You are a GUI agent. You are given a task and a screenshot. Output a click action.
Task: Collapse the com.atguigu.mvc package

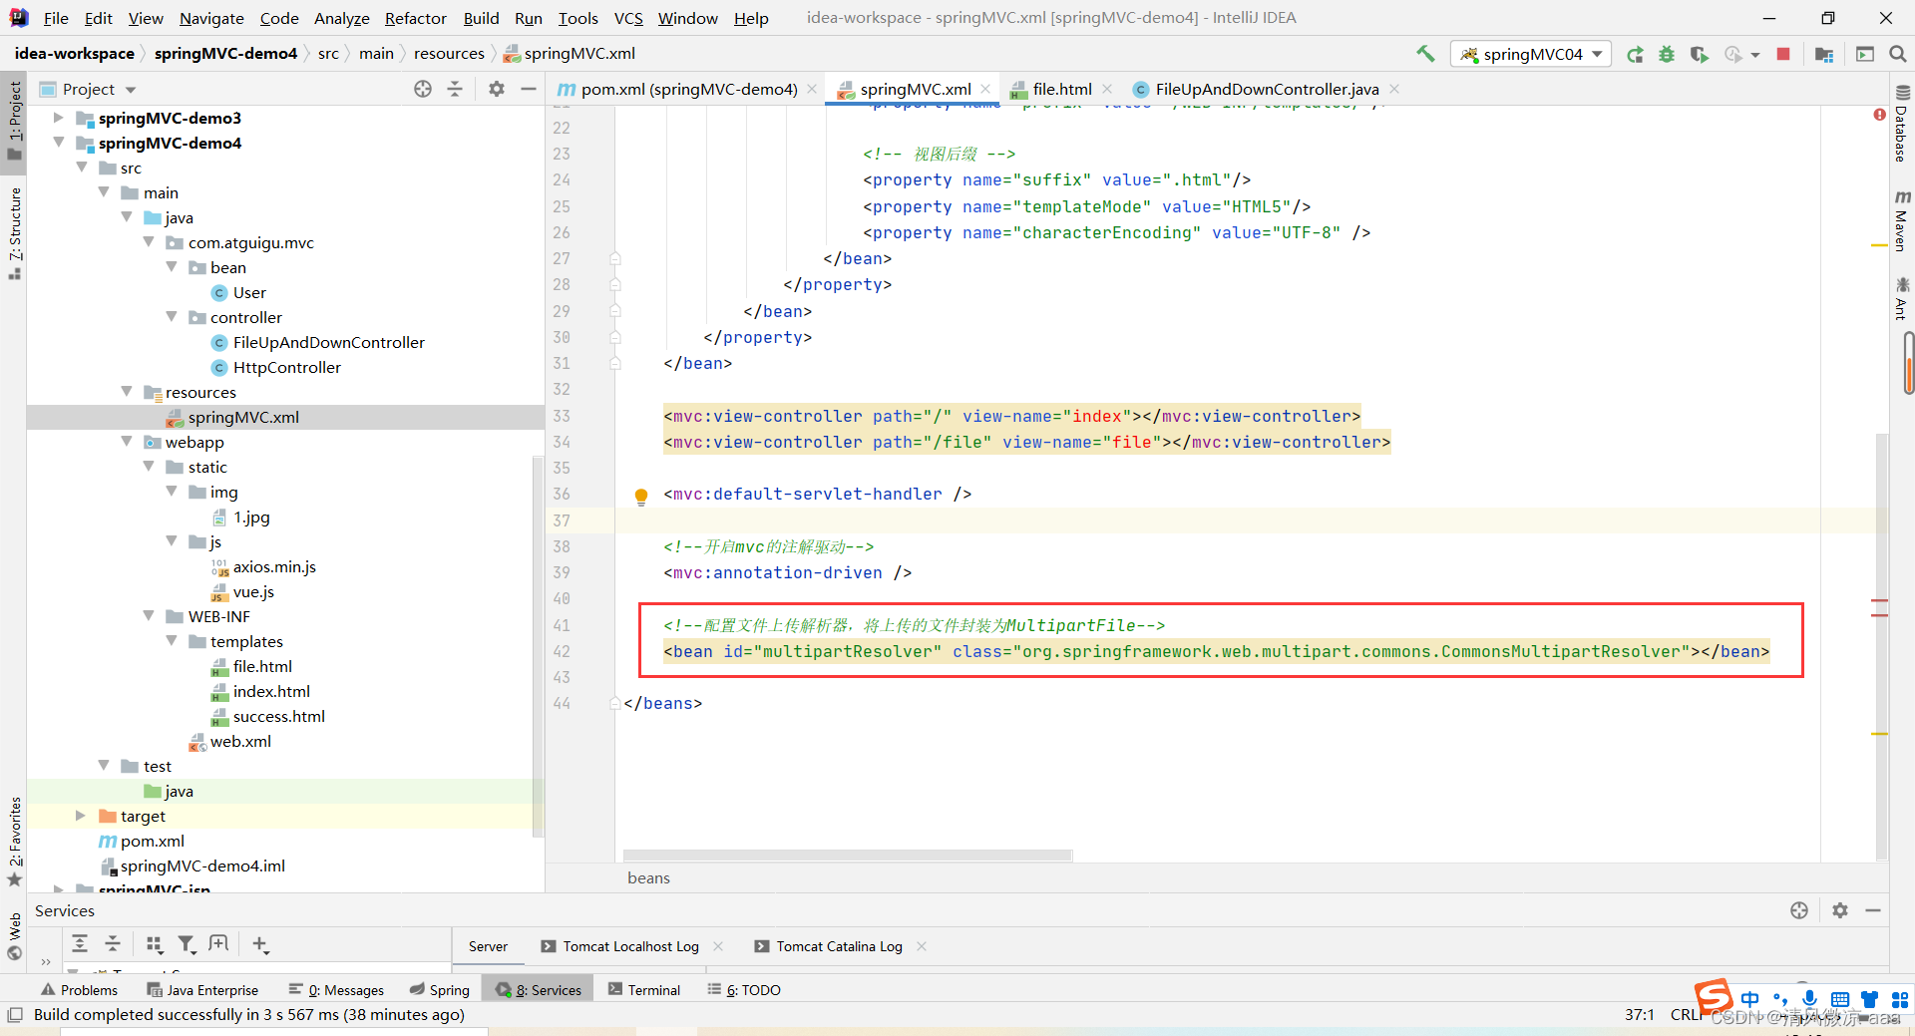(150, 242)
